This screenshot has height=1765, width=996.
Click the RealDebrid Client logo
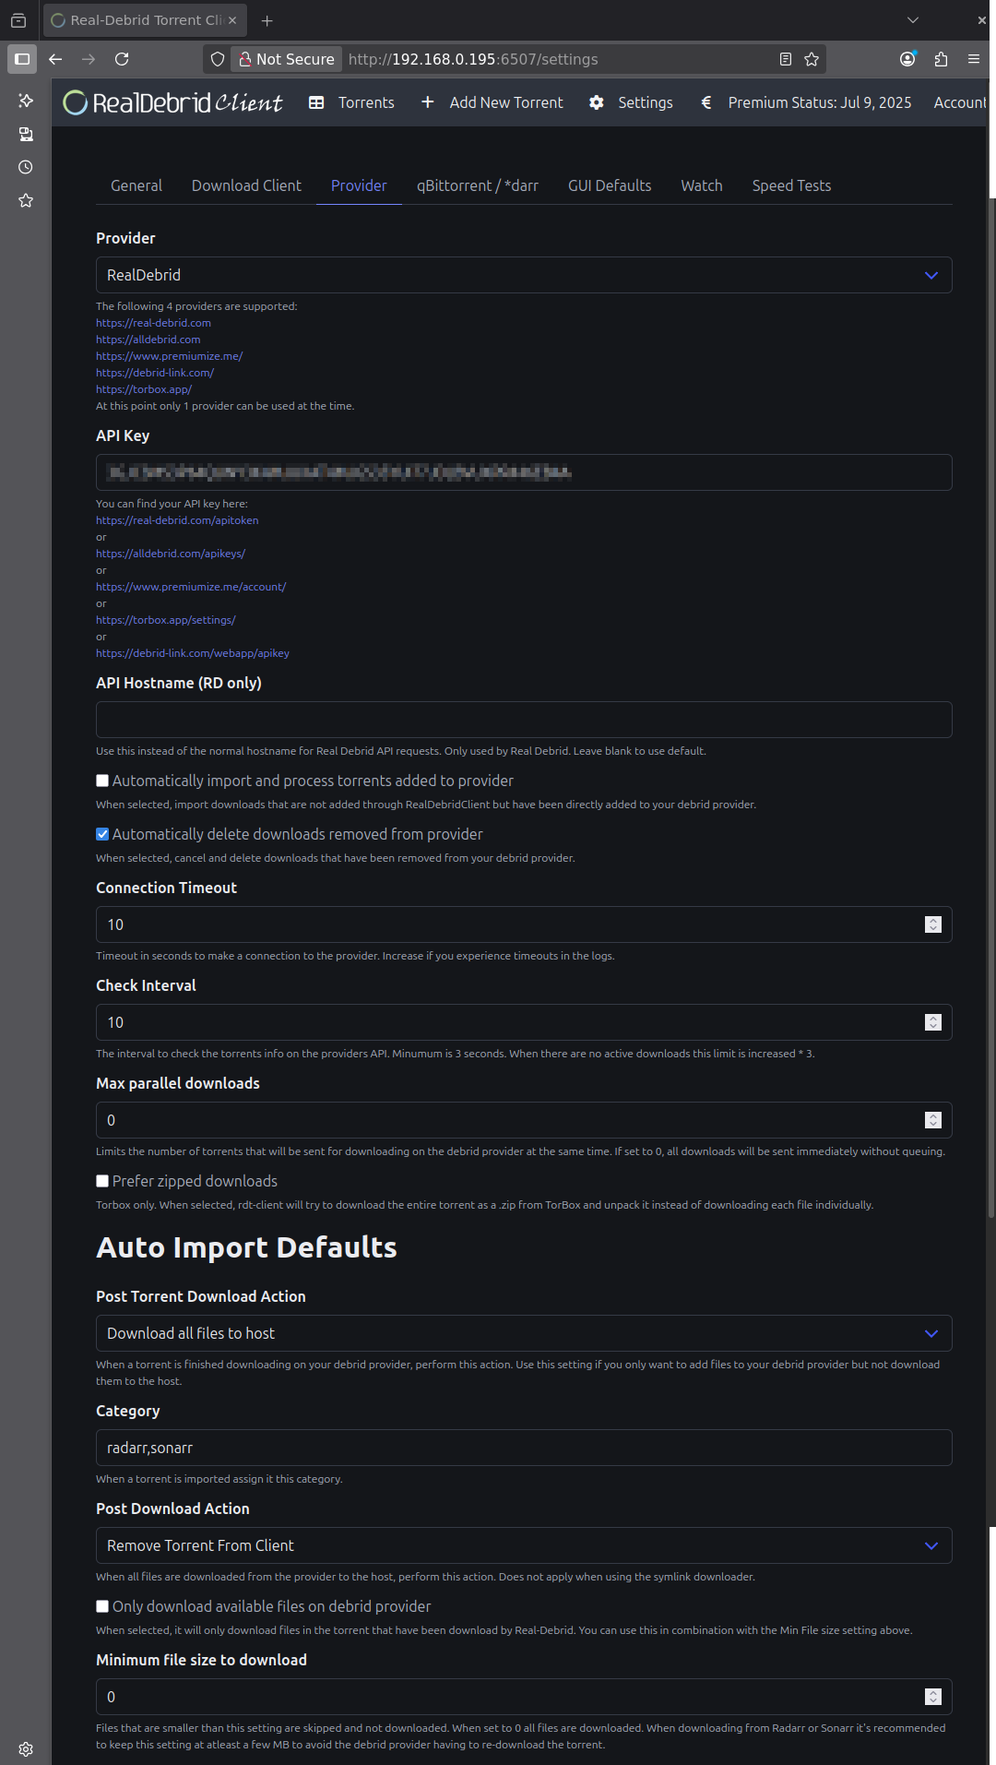click(x=172, y=102)
